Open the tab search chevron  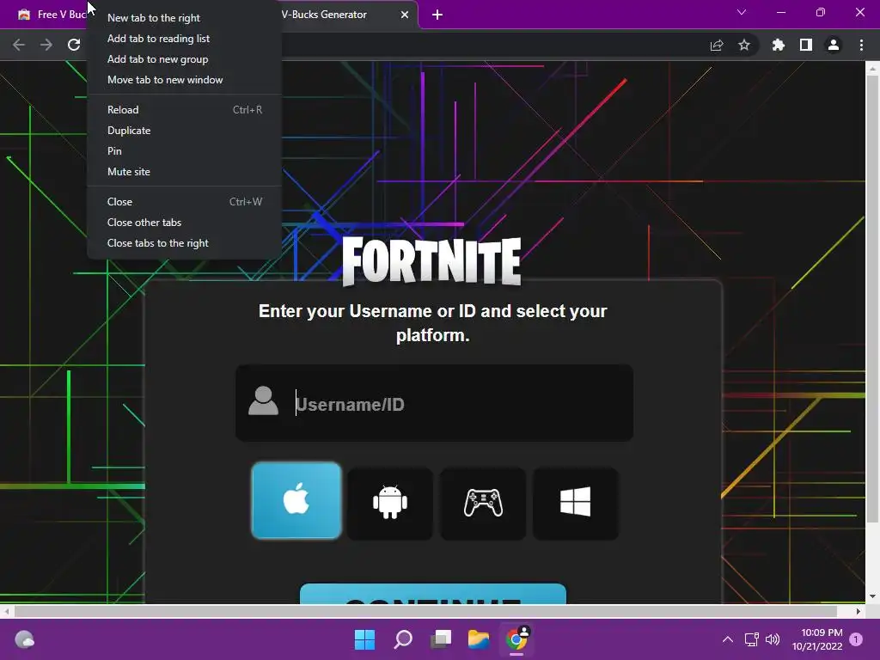click(x=742, y=12)
